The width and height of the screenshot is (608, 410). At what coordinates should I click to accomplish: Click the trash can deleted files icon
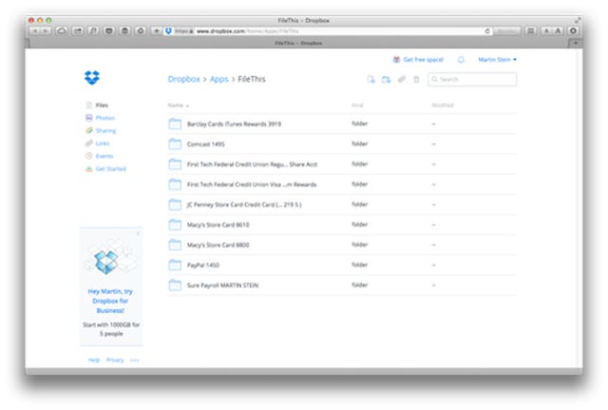[x=416, y=80]
